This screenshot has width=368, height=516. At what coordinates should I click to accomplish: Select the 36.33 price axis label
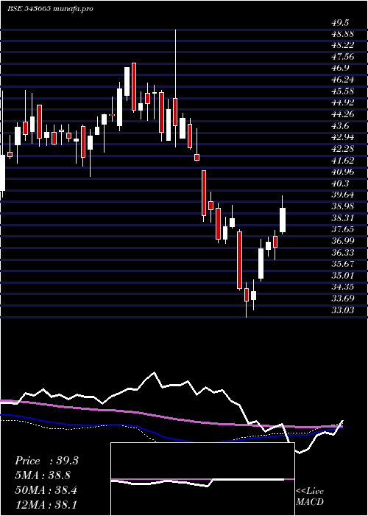[x=343, y=252]
